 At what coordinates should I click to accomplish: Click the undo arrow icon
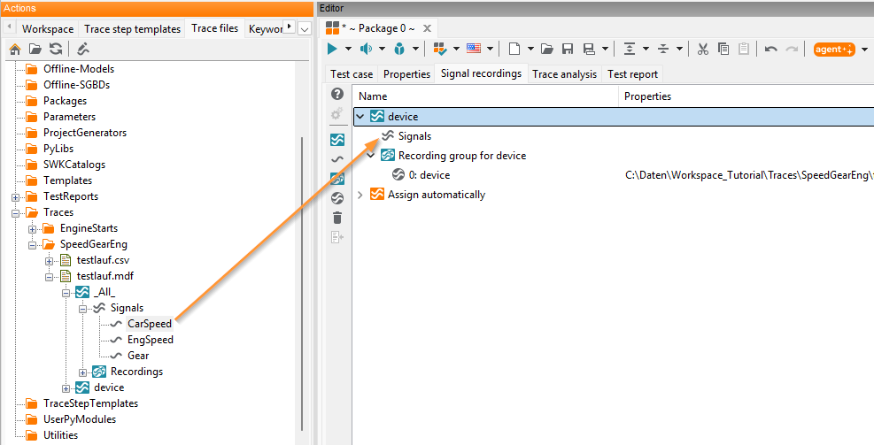point(771,49)
